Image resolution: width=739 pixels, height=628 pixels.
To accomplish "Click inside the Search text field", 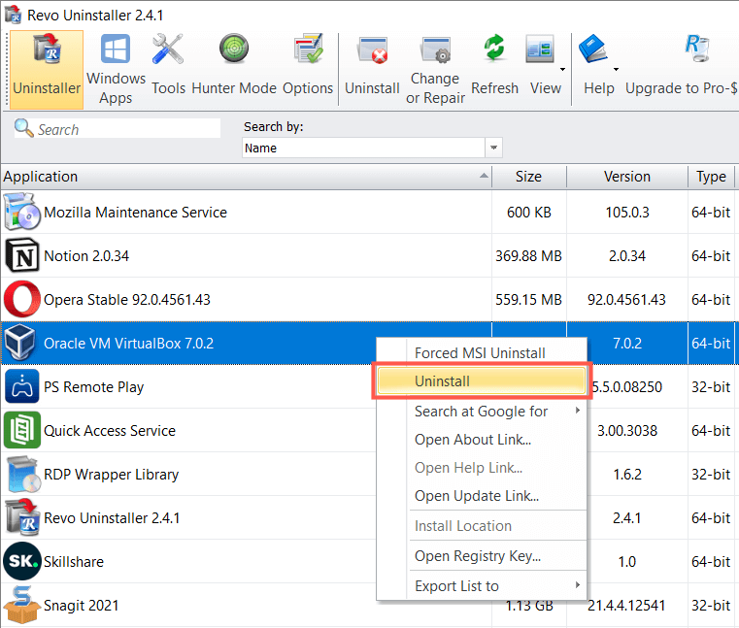I will pos(126,129).
